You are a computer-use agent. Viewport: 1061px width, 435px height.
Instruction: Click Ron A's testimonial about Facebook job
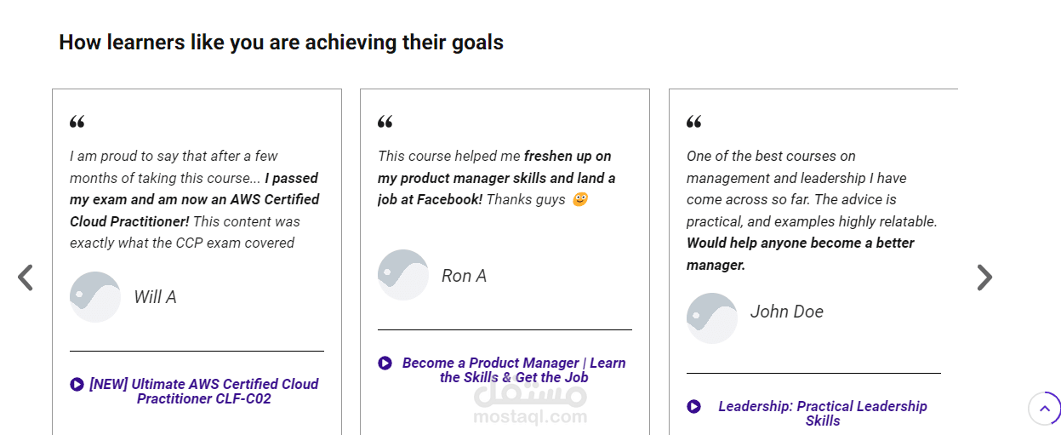(496, 178)
